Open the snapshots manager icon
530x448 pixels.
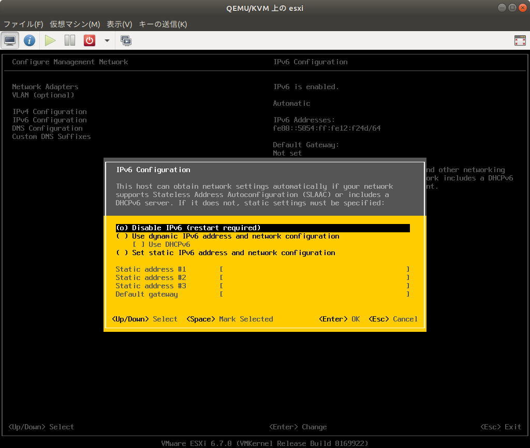pos(126,40)
